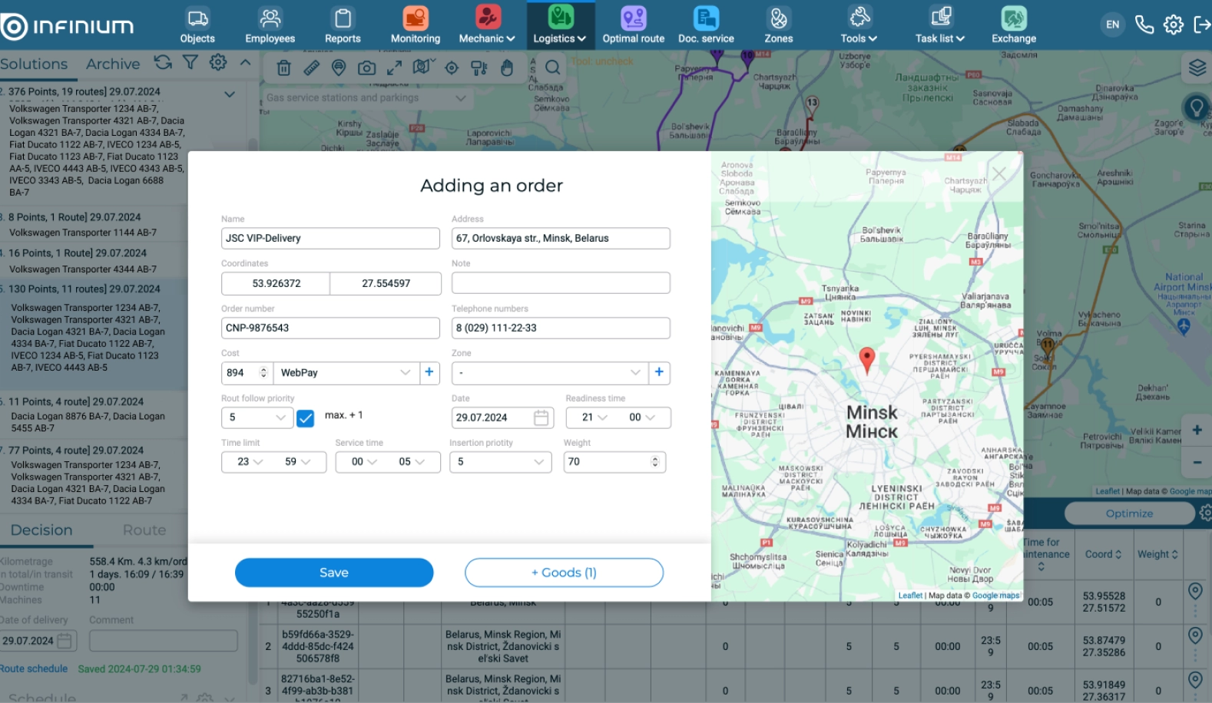Viewport: 1212px width, 703px height.
Task: Click the Zones icon in top bar
Action: click(778, 18)
